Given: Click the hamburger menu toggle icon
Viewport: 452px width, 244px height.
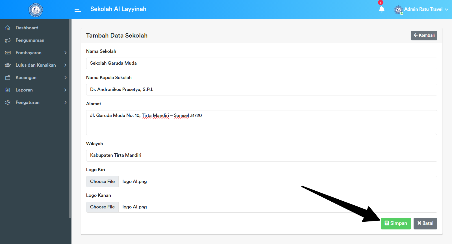Looking at the screenshot, I should 78,9.
